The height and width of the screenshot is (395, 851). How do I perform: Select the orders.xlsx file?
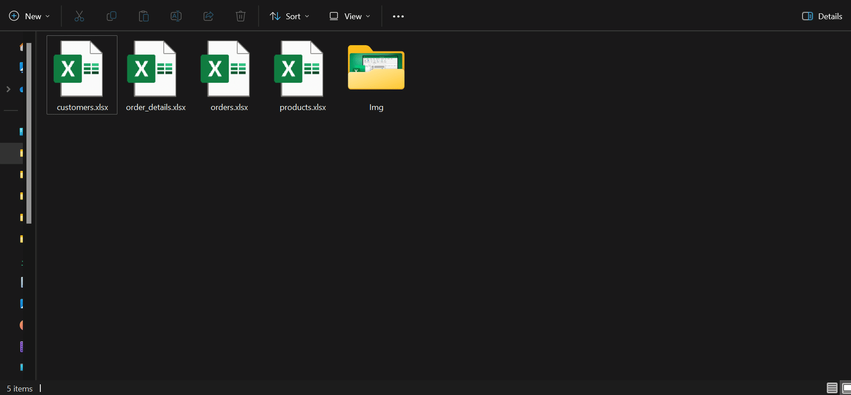[230, 75]
